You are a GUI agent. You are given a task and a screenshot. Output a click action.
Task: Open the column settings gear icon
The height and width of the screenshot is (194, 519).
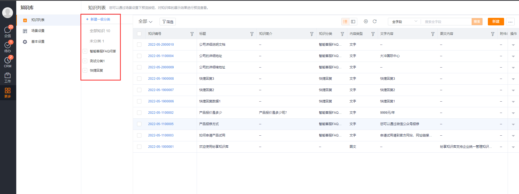[366, 21]
